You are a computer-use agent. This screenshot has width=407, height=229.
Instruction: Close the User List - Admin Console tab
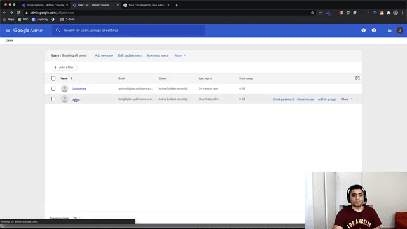118,5
